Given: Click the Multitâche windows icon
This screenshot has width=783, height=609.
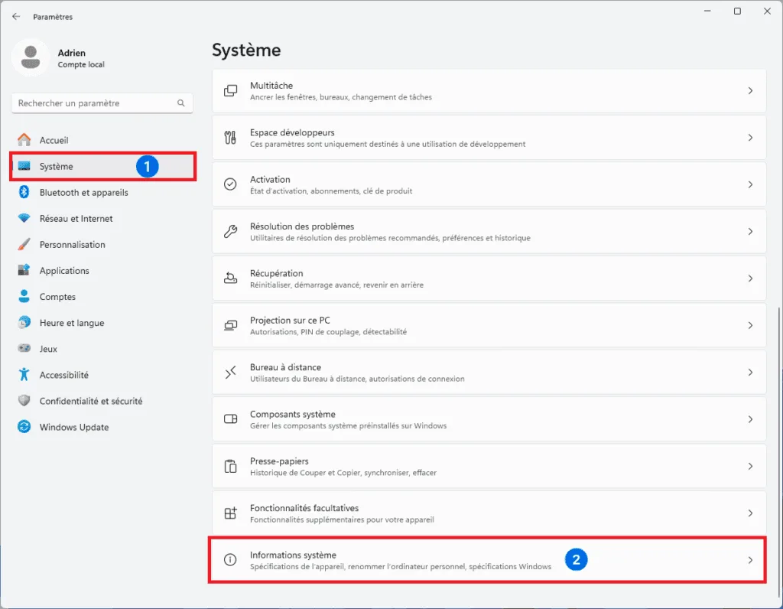Looking at the screenshot, I should 230,91.
